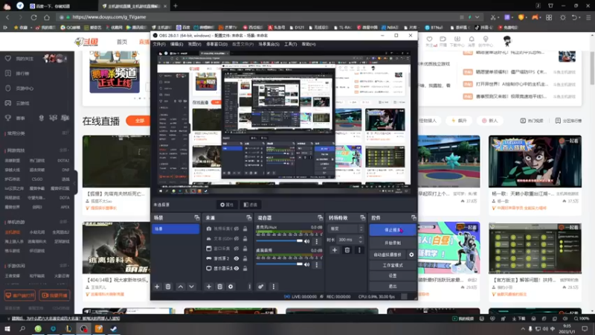Adjust the Desktop Audio volume slider
Viewport: 595px width, 335px height.
click(x=280, y=264)
